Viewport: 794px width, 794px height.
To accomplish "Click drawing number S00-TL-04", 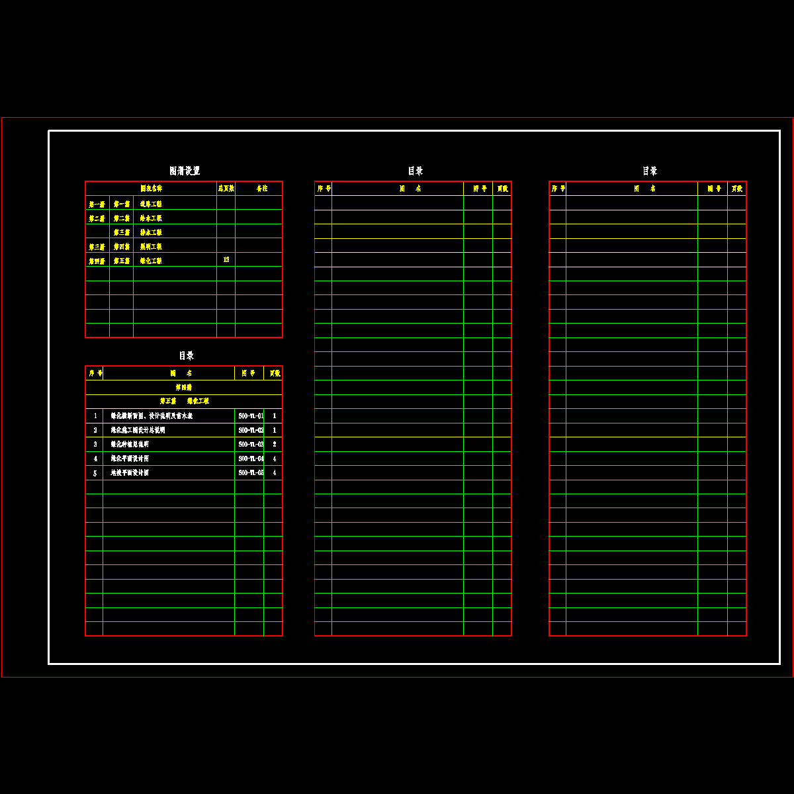I will click(x=251, y=459).
